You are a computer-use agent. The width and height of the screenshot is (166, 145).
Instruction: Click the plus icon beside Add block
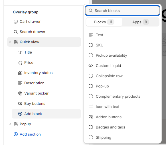[x=20, y=114]
